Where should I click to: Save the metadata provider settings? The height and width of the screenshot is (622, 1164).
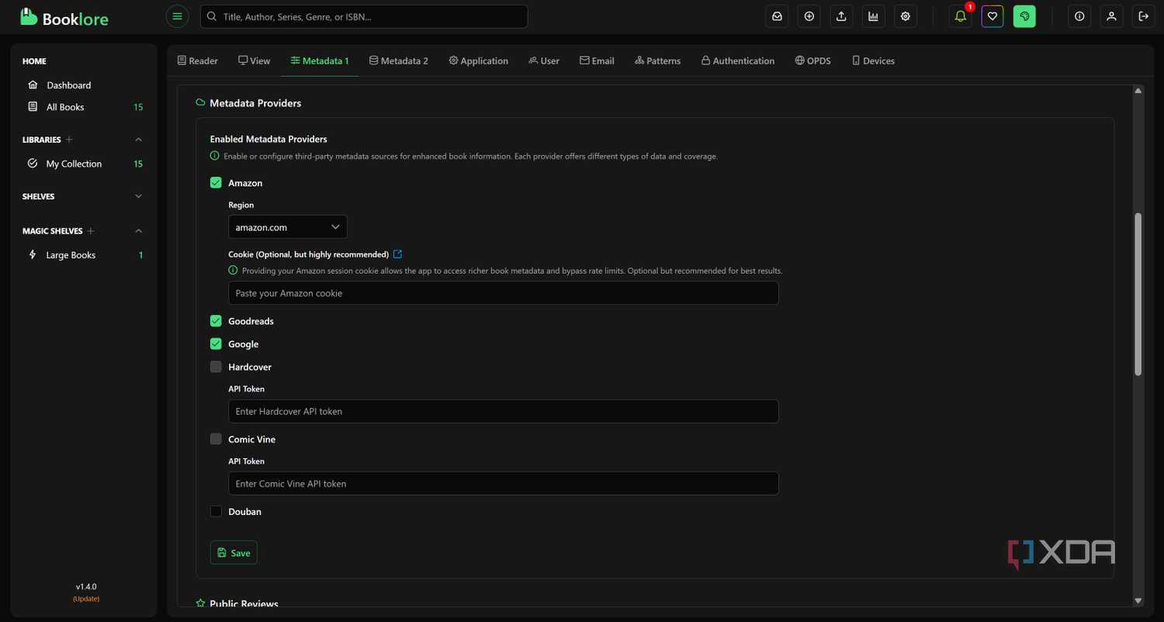pos(234,553)
